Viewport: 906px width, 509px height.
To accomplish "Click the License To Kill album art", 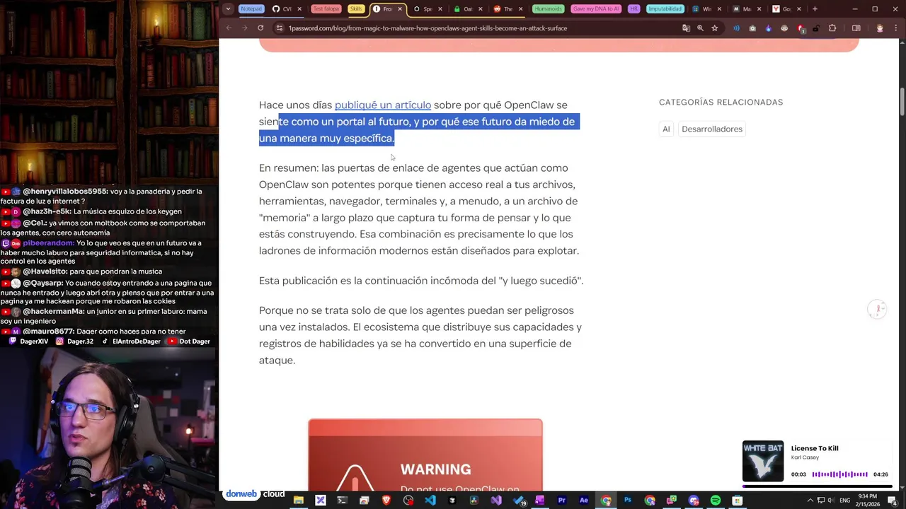I will coord(763,461).
